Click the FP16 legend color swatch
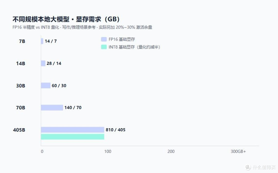278x173 pixels. point(104,39)
